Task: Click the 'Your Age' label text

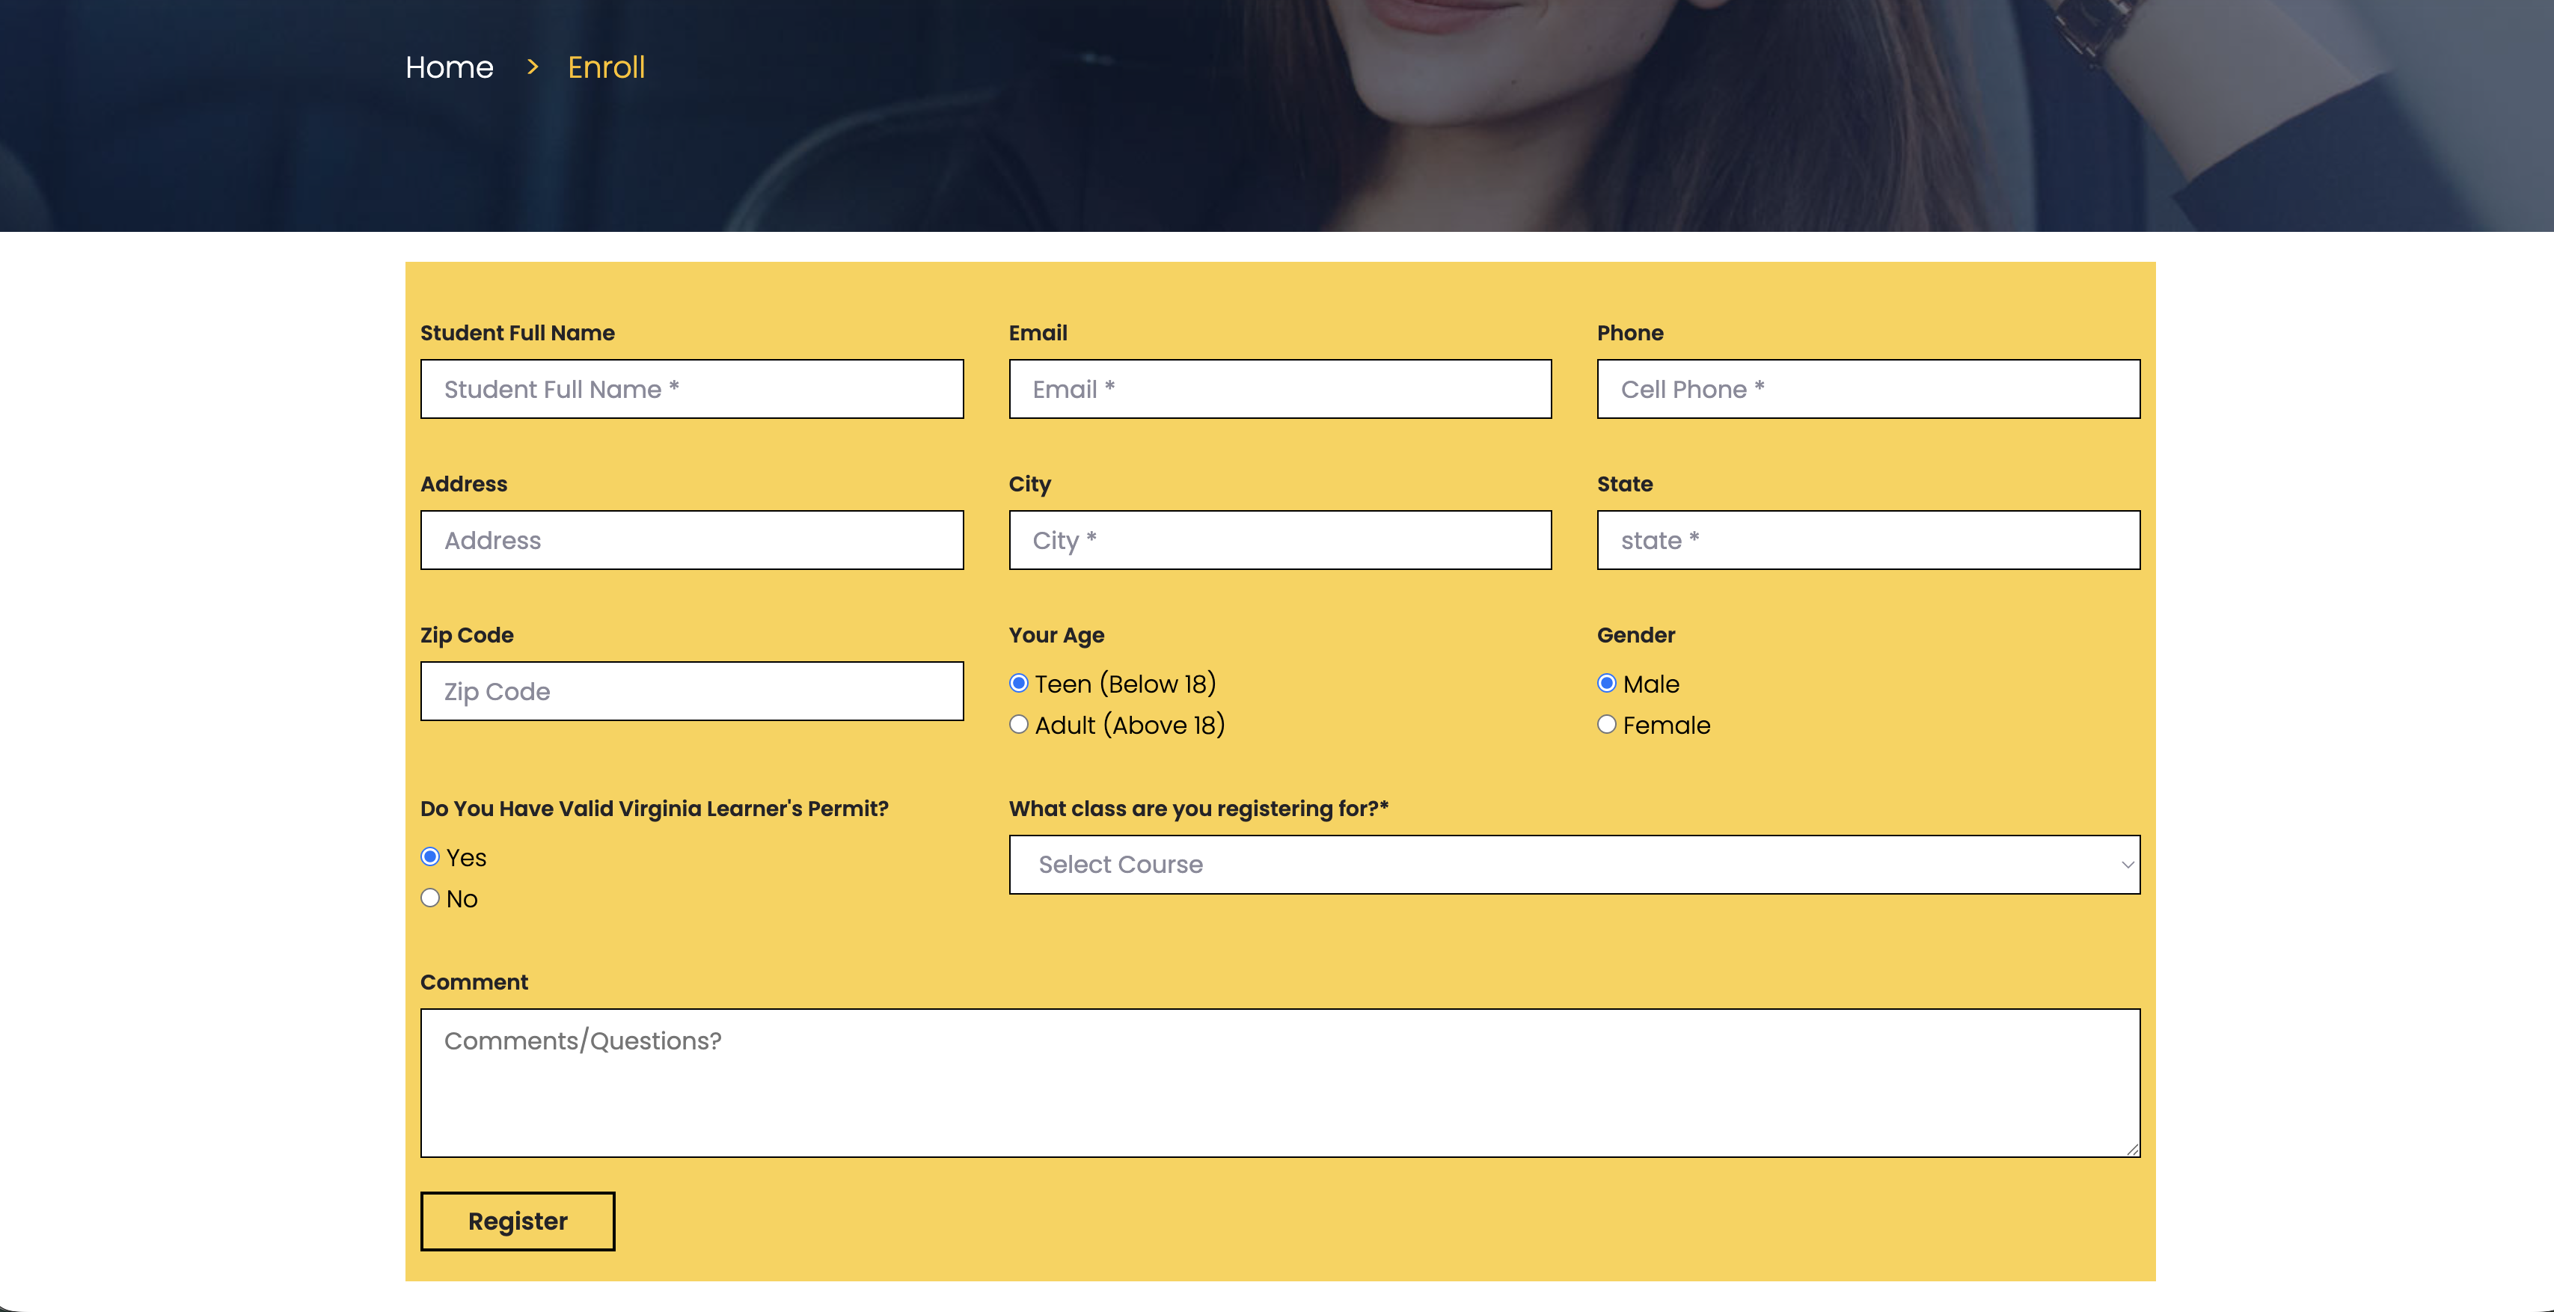Action: coord(1056,636)
